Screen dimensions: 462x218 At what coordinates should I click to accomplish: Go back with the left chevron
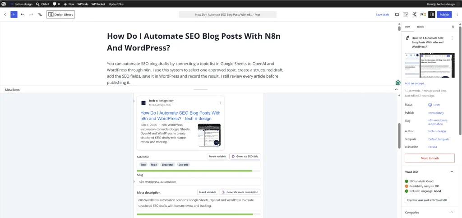[x=5, y=14]
